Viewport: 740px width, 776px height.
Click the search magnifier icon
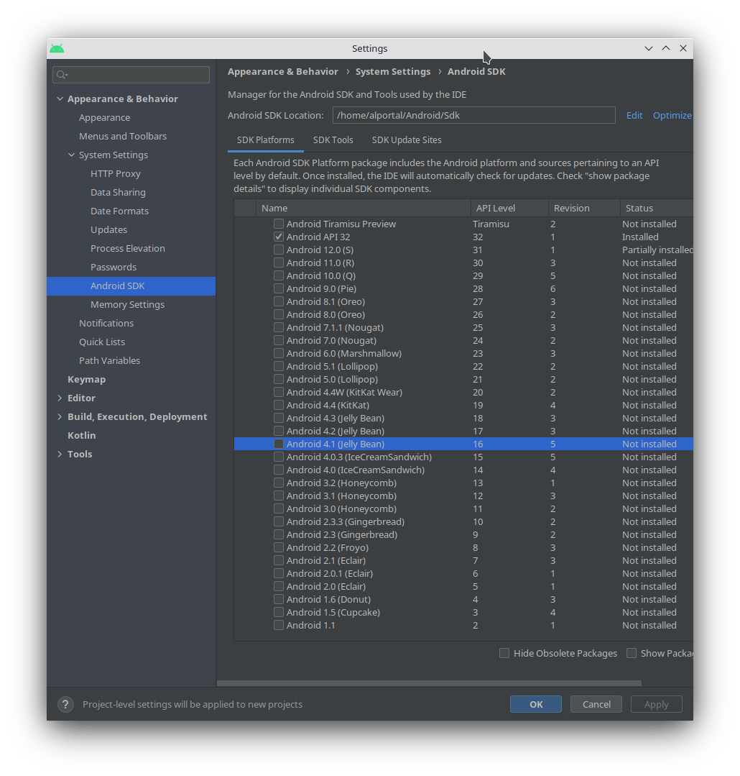pyautogui.click(x=61, y=75)
